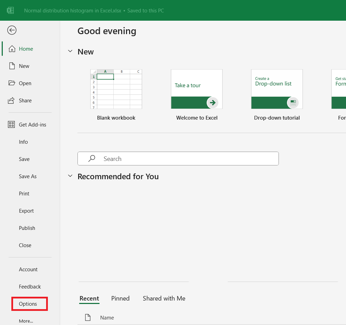Select the Home house icon
This screenshot has width=346, height=325.
[x=12, y=49]
